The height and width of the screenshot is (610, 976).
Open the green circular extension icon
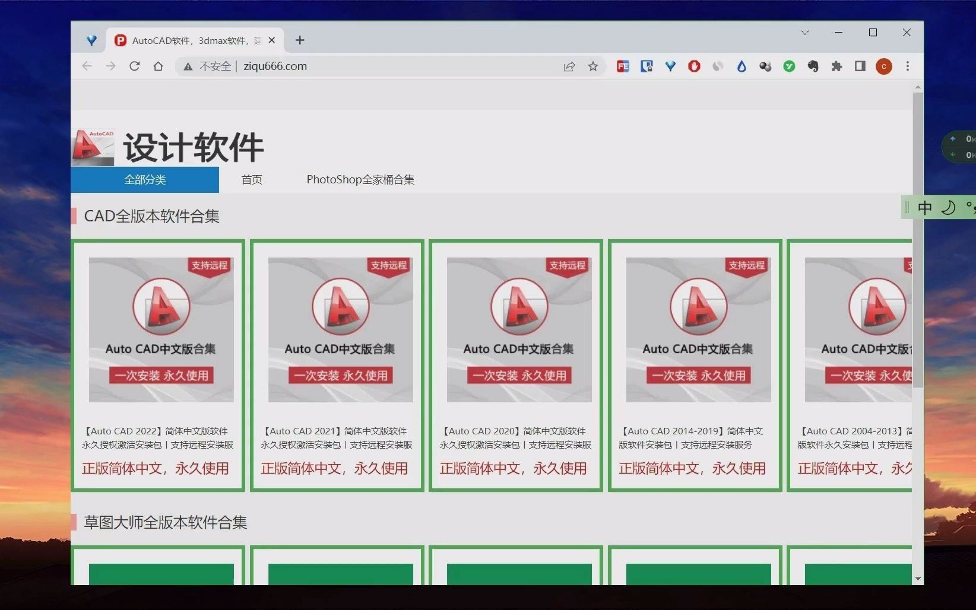pyautogui.click(x=789, y=66)
